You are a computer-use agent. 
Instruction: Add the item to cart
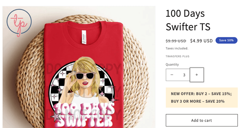coord(202,120)
